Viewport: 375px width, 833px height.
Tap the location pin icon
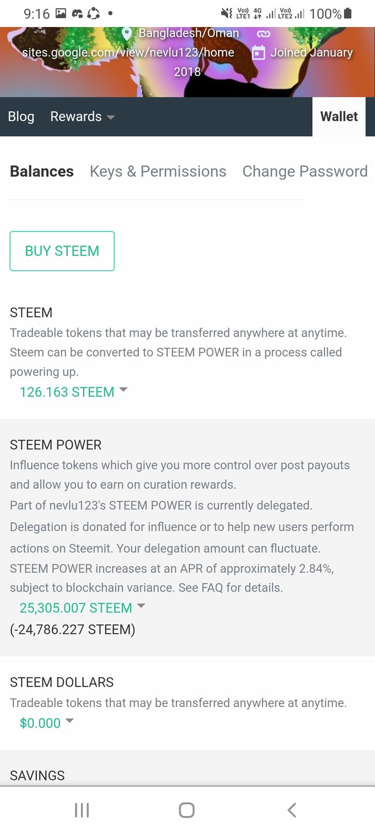[127, 33]
